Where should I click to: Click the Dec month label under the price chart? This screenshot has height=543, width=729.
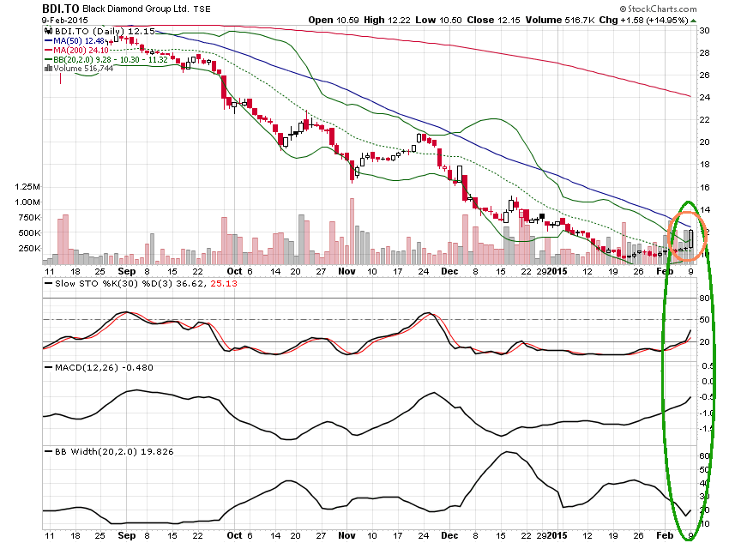pos(449,271)
